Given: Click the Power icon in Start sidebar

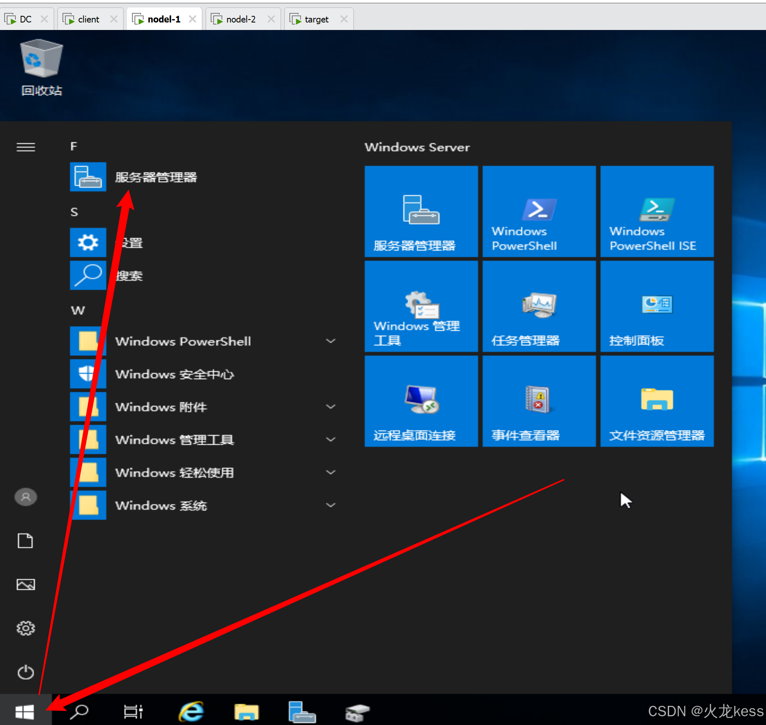Looking at the screenshot, I should (x=26, y=672).
